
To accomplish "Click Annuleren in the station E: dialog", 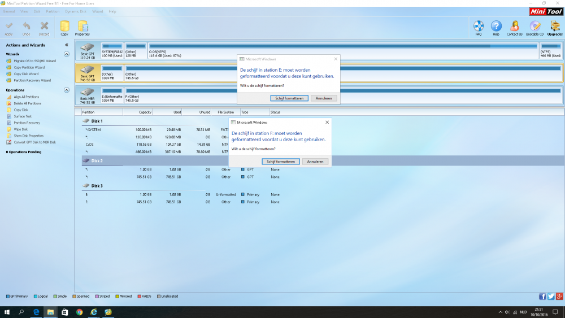I will coord(324,98).
